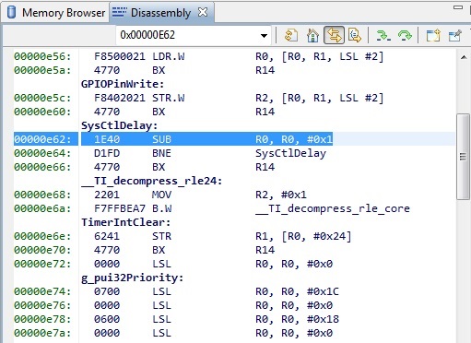Viewport: 471px width, 343px height.
Task: Select the highlighted SUB instruction at 00000e62
Action: click(x=234, y=139)
